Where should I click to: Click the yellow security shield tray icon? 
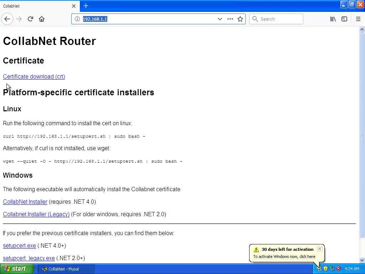[x=326, y=269]
